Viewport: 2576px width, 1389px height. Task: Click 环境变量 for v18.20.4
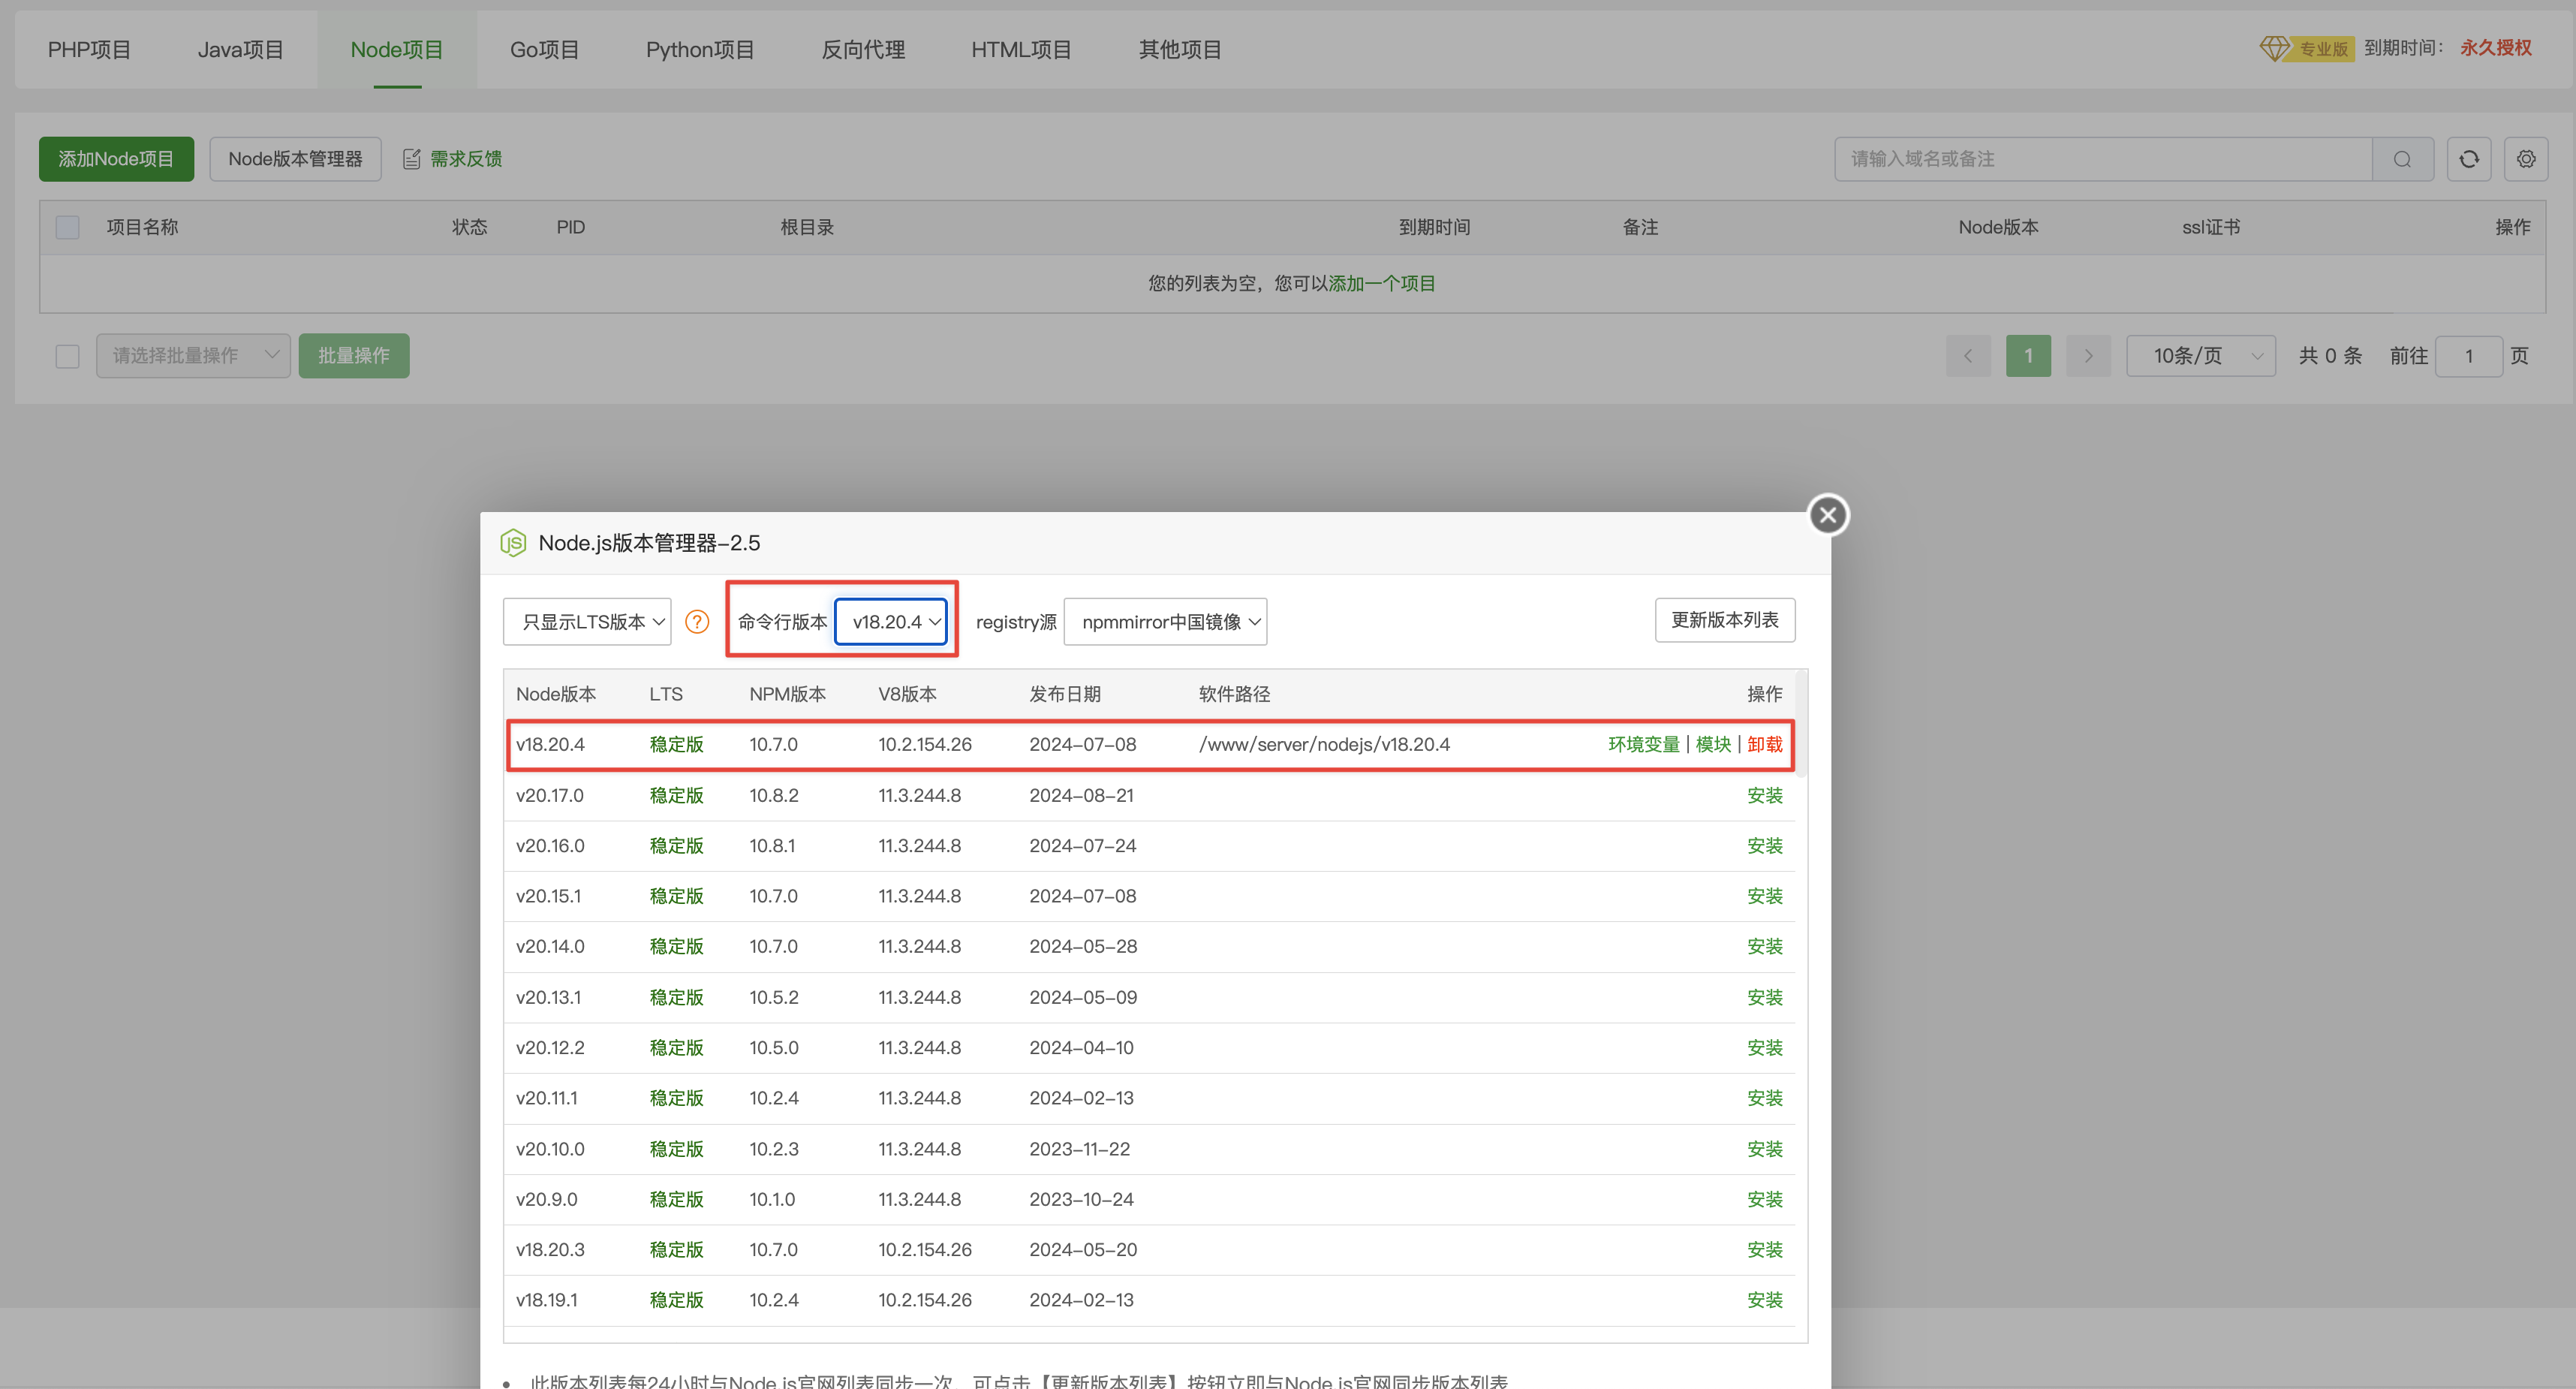[x=1644, y=744]
